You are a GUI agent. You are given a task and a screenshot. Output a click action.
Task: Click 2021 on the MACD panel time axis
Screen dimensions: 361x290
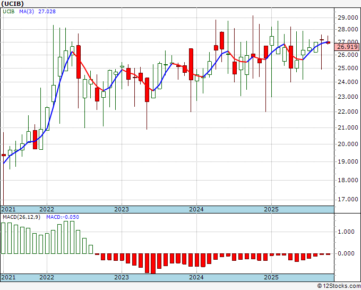pos(8,277)
